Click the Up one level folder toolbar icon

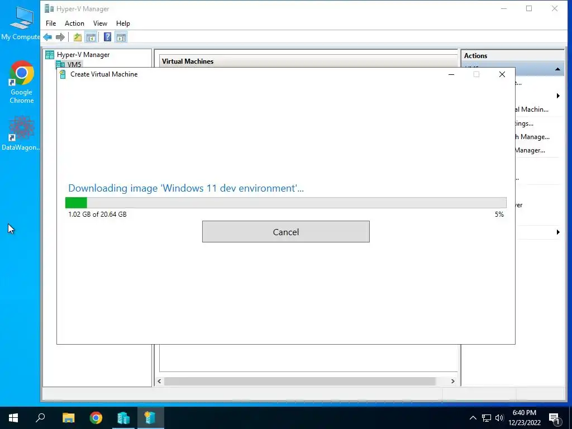tap(77, 37)
